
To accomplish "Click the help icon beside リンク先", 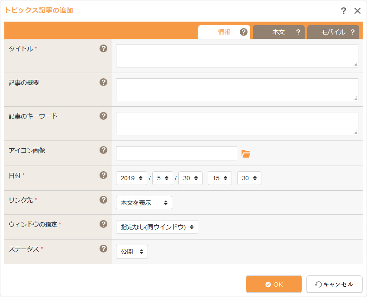I will tap(103, 199).
